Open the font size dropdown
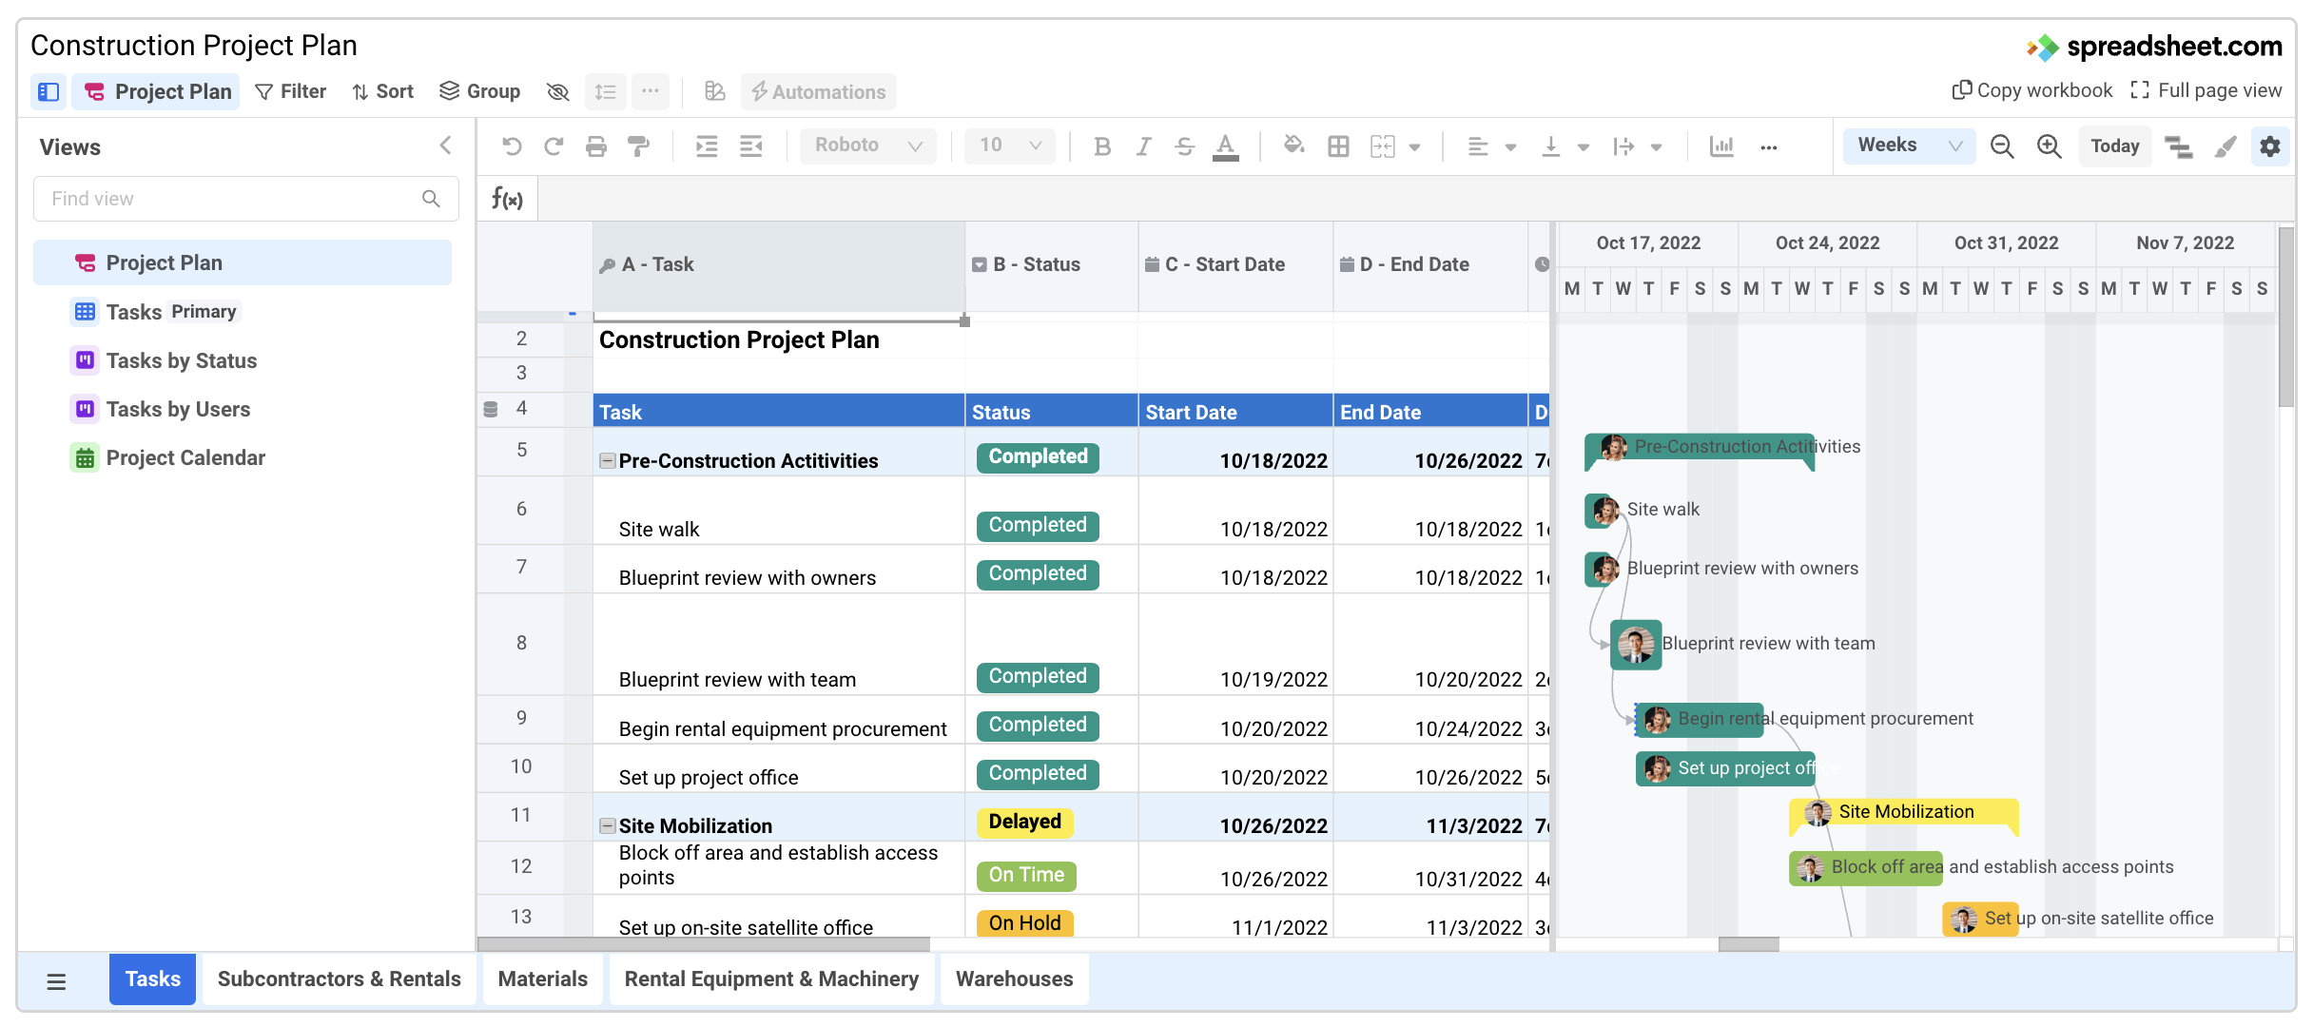 [1008, 145]
